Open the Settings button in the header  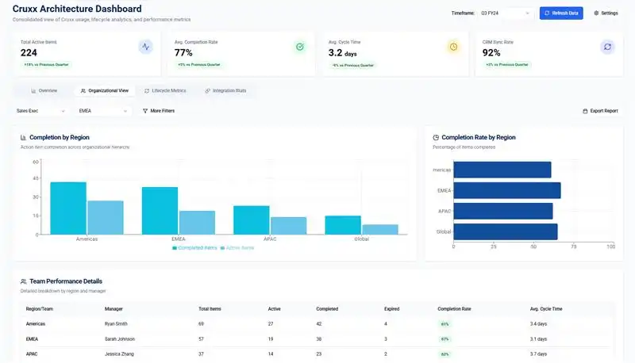606,13
